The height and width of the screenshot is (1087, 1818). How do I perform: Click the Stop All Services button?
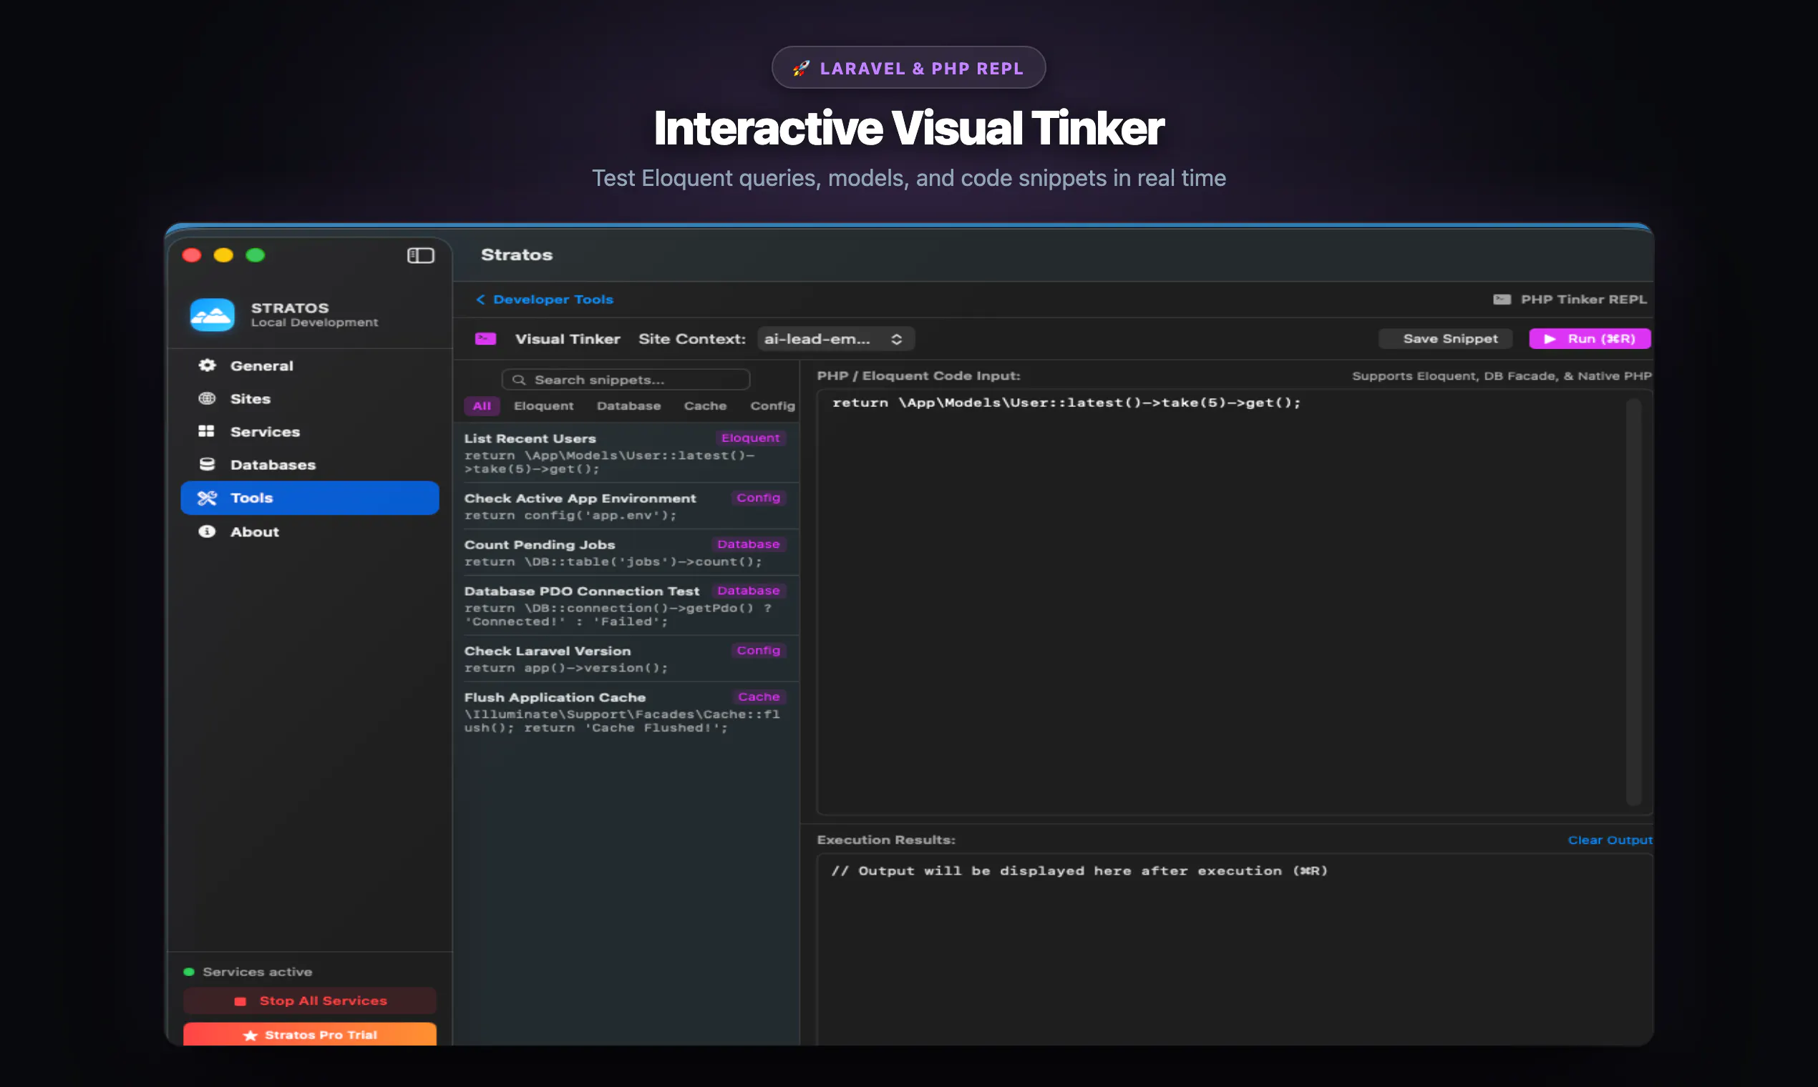tap(309, 1000)
